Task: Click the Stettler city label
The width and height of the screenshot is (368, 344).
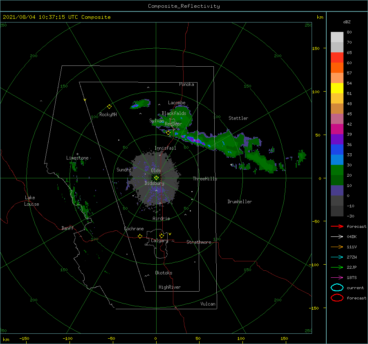Action: click(x=238, y=118)
